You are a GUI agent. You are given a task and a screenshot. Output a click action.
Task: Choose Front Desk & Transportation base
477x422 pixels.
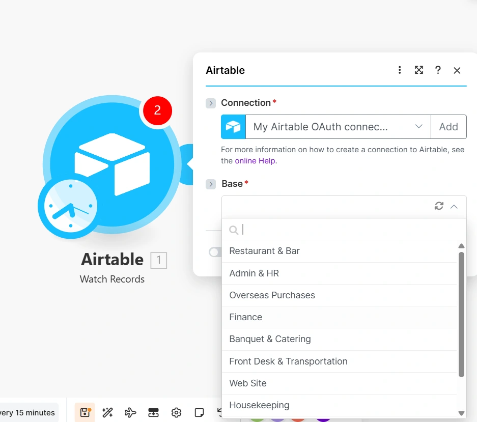coord(339,361)
